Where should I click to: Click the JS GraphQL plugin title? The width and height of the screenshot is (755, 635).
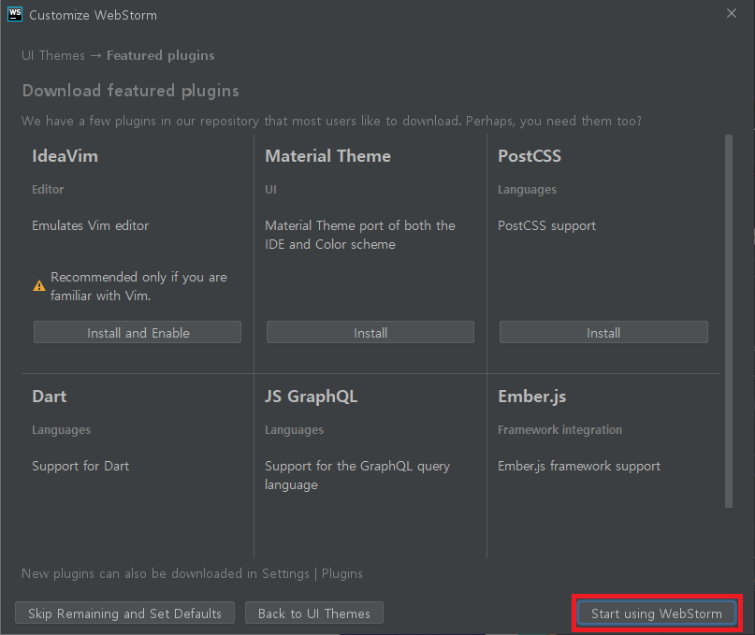311,397
